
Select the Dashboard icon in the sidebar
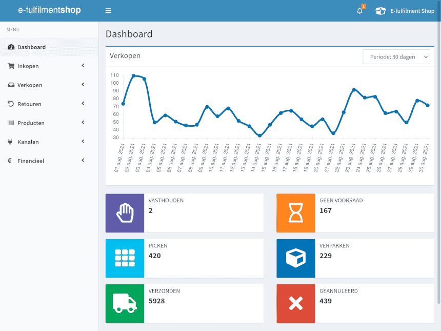[11, 47]
